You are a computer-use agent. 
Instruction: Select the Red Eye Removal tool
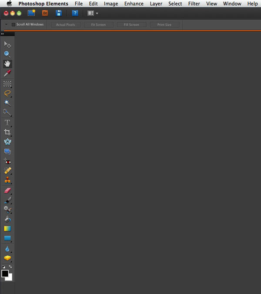7,161
